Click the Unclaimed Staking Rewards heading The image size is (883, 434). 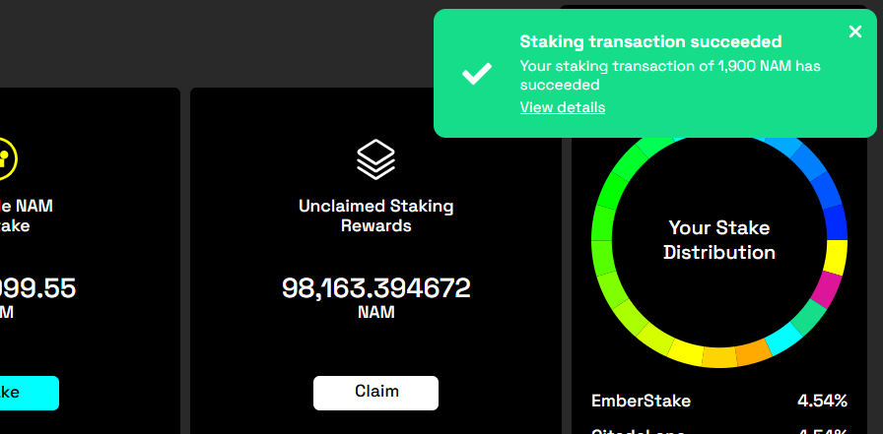coord(375,216)
